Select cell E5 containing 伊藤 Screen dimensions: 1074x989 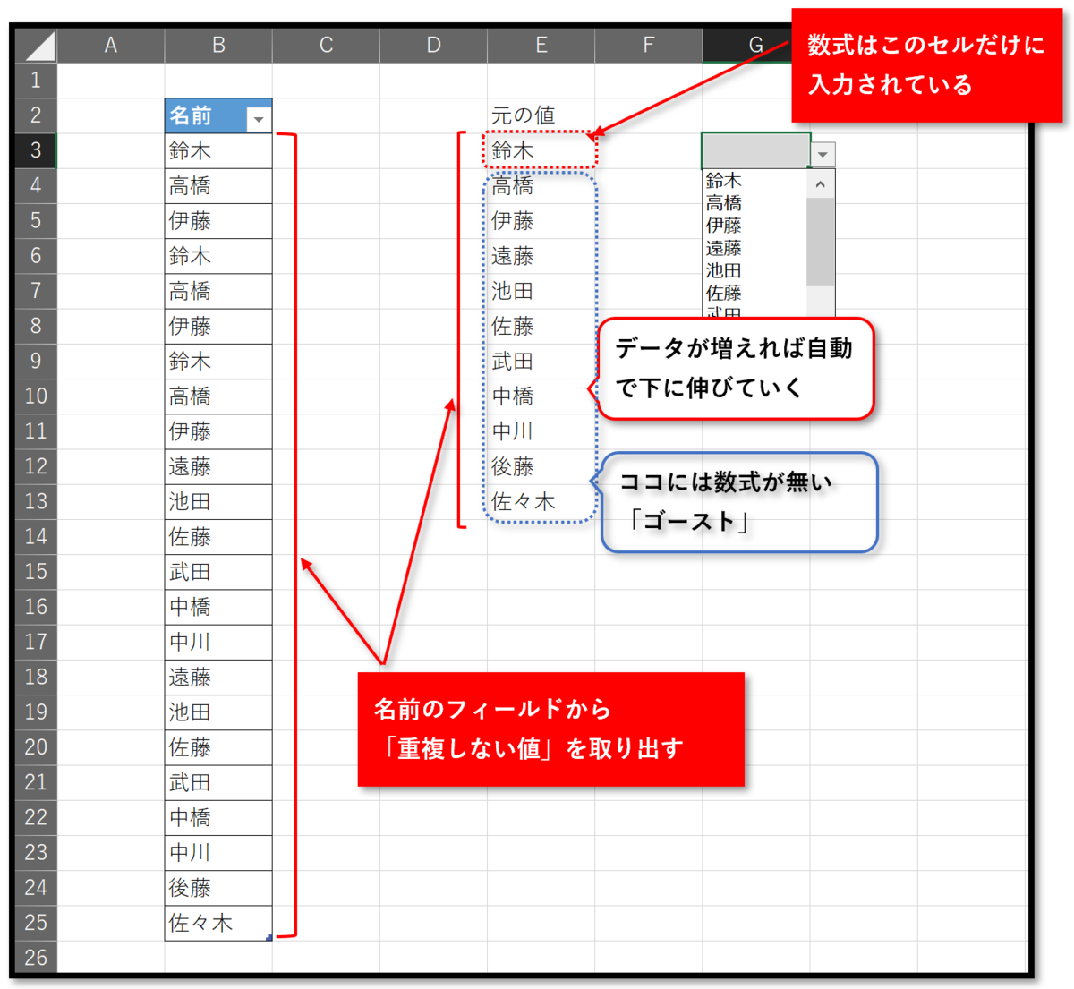541,220
